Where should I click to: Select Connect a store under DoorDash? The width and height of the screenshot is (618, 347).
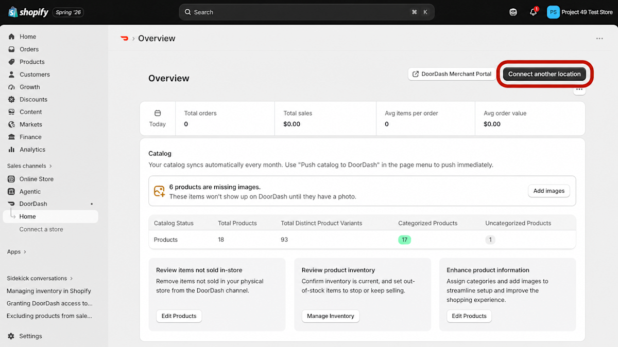41,229
